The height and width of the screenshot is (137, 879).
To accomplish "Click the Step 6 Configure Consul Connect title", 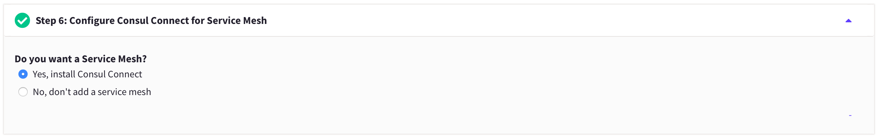I will [x=151, y=20].
